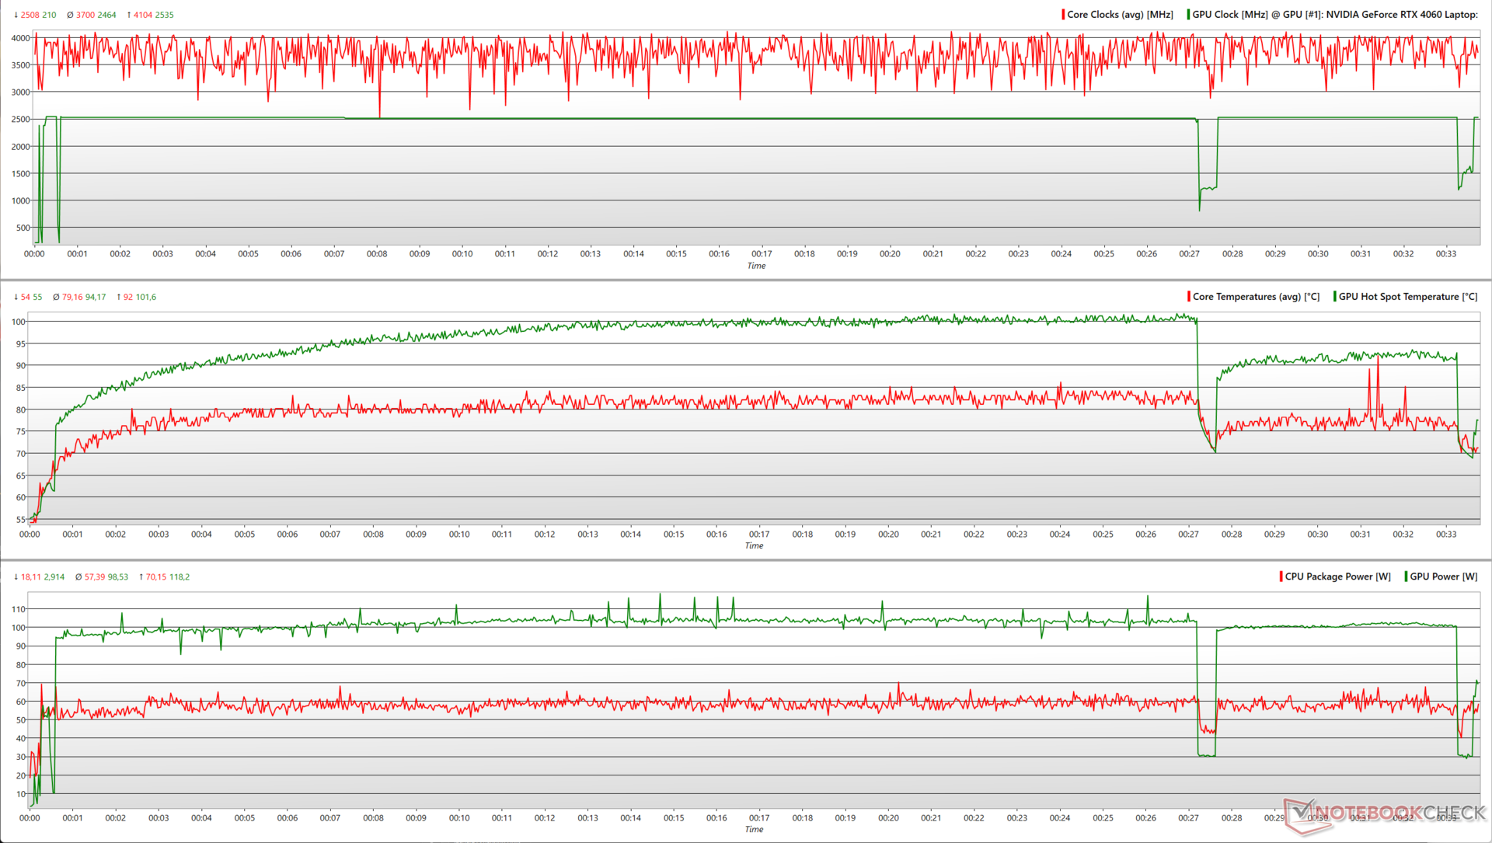This screenshot has width=1492, height=843.
Task: Click the minimum down-arrow icon above clocks chart
Action: point(16,15)
